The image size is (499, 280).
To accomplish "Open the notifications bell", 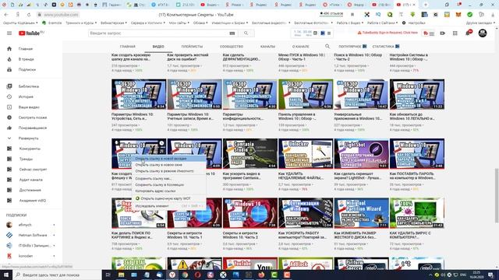I will (468, 33).
